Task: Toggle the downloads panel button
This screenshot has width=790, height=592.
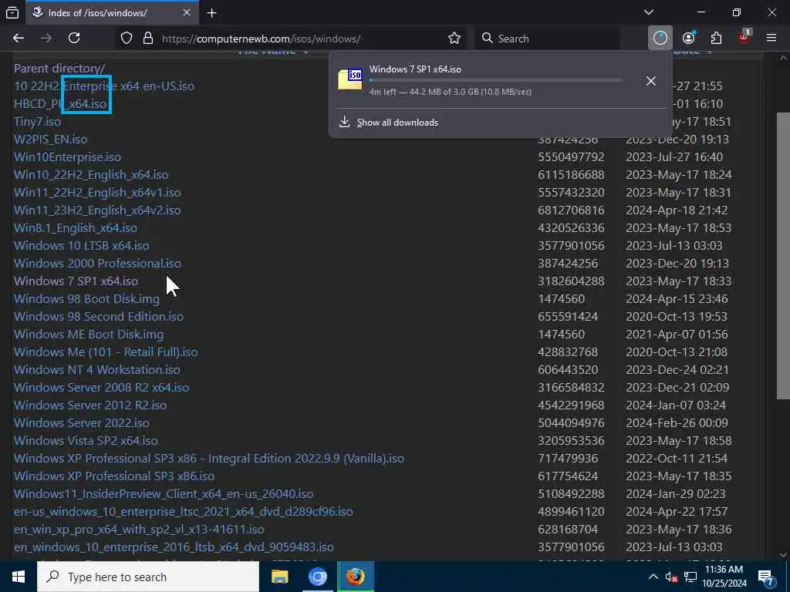Action: coord(660,39)
